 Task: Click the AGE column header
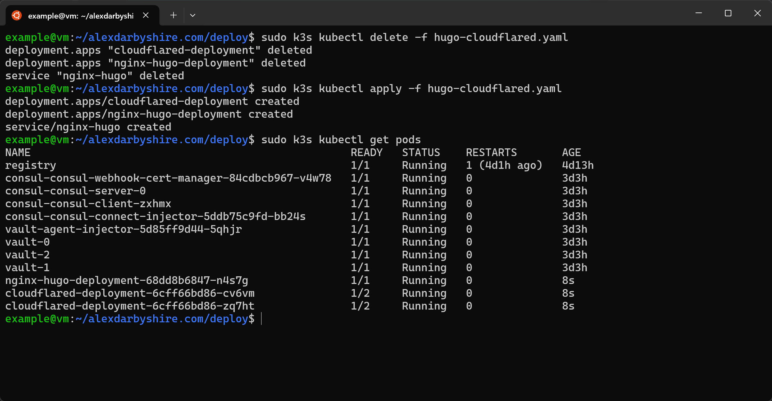pyautogui.click(x=572, y=153)
